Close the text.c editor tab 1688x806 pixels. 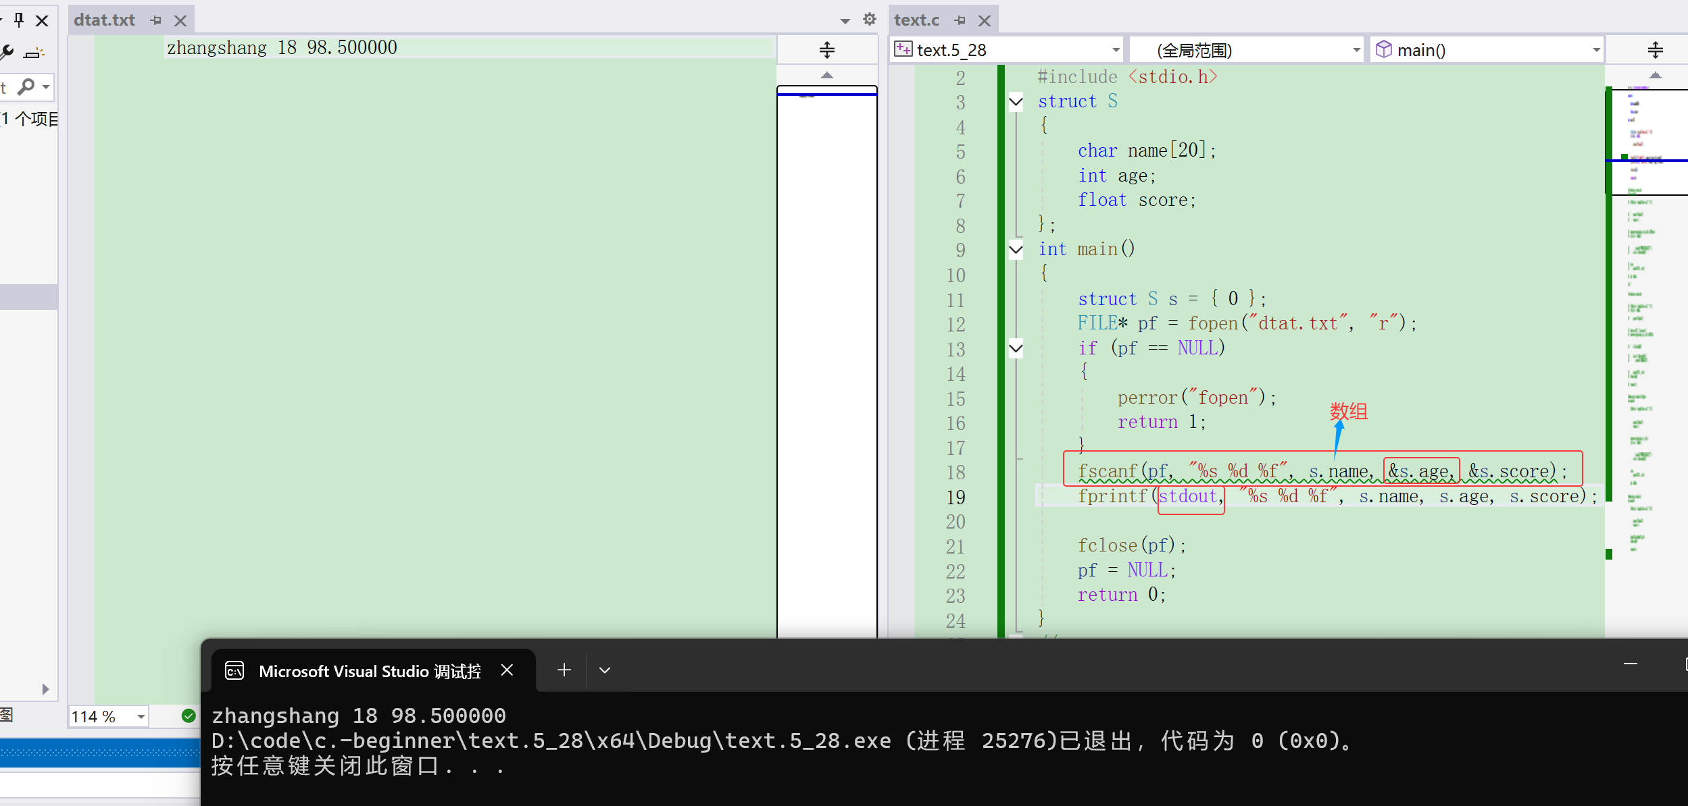point(984,20)
